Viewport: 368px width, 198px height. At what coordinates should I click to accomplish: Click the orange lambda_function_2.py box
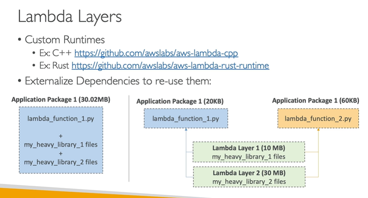(318, 118)
